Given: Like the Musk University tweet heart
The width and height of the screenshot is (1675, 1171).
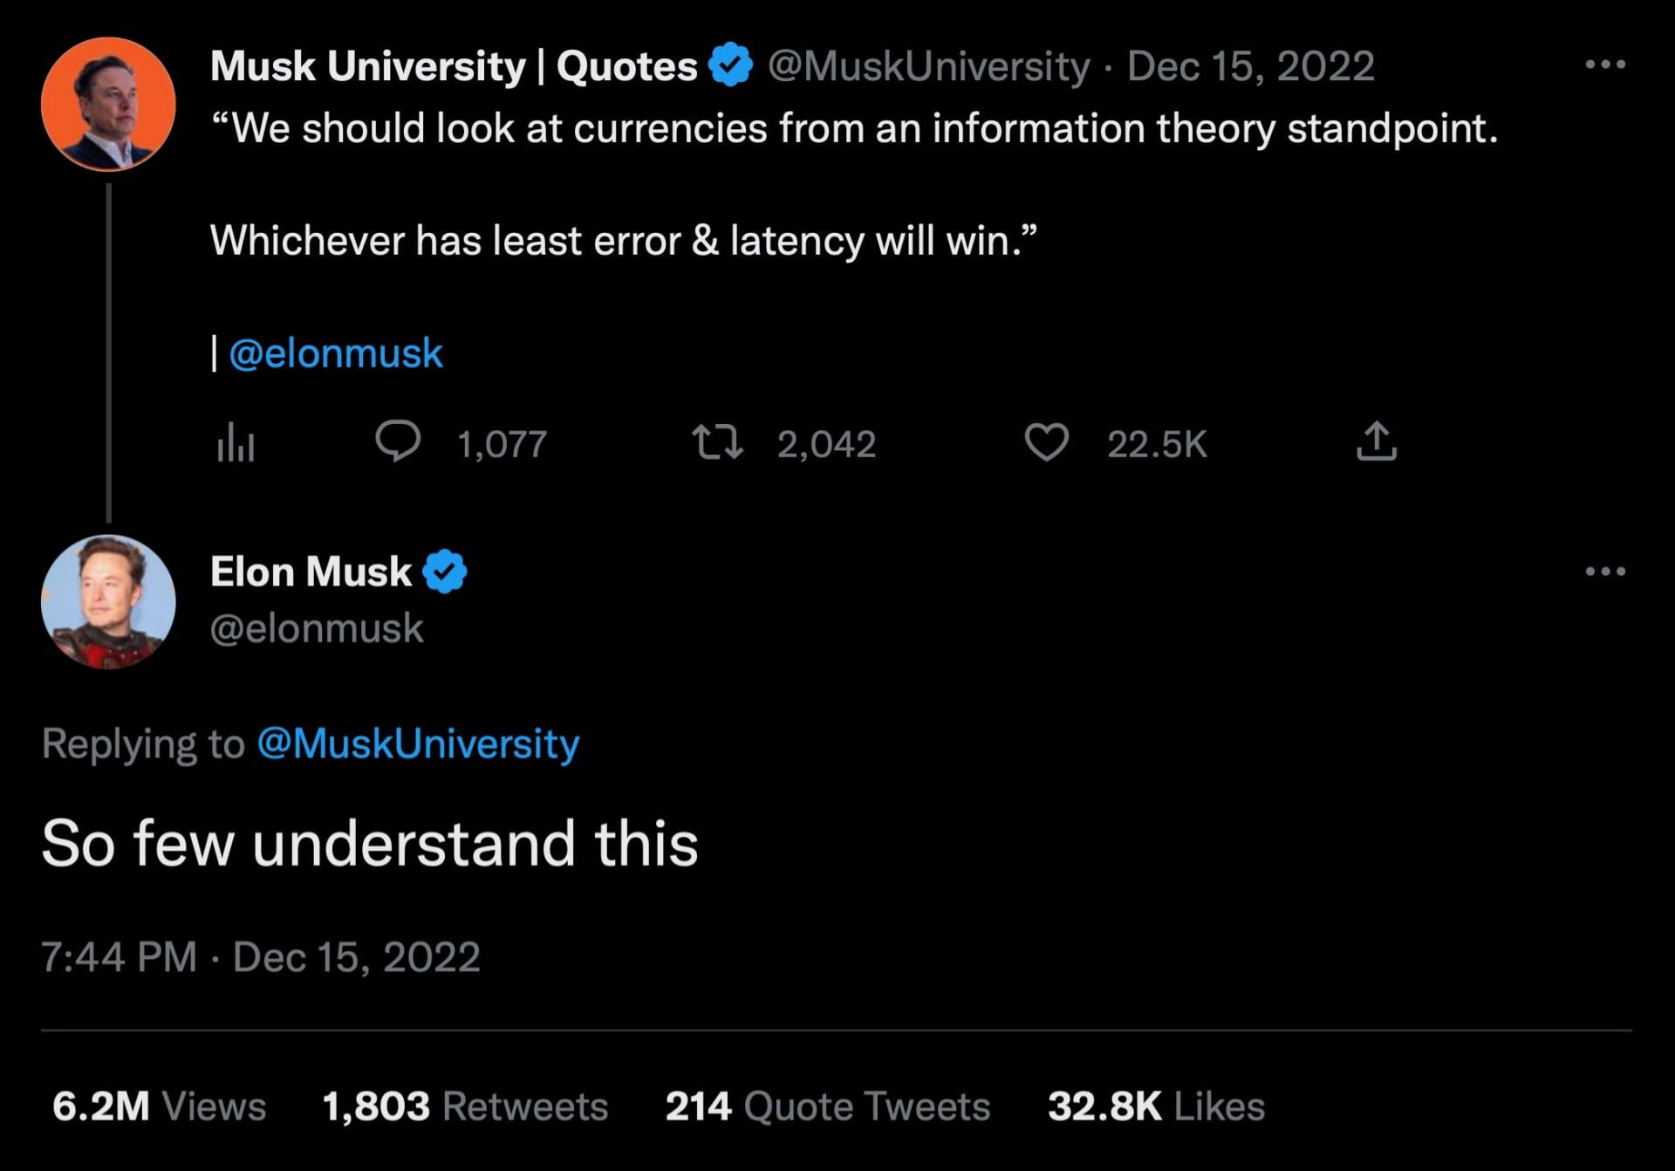Looking at the screenshot, I should click(1045, 442).
